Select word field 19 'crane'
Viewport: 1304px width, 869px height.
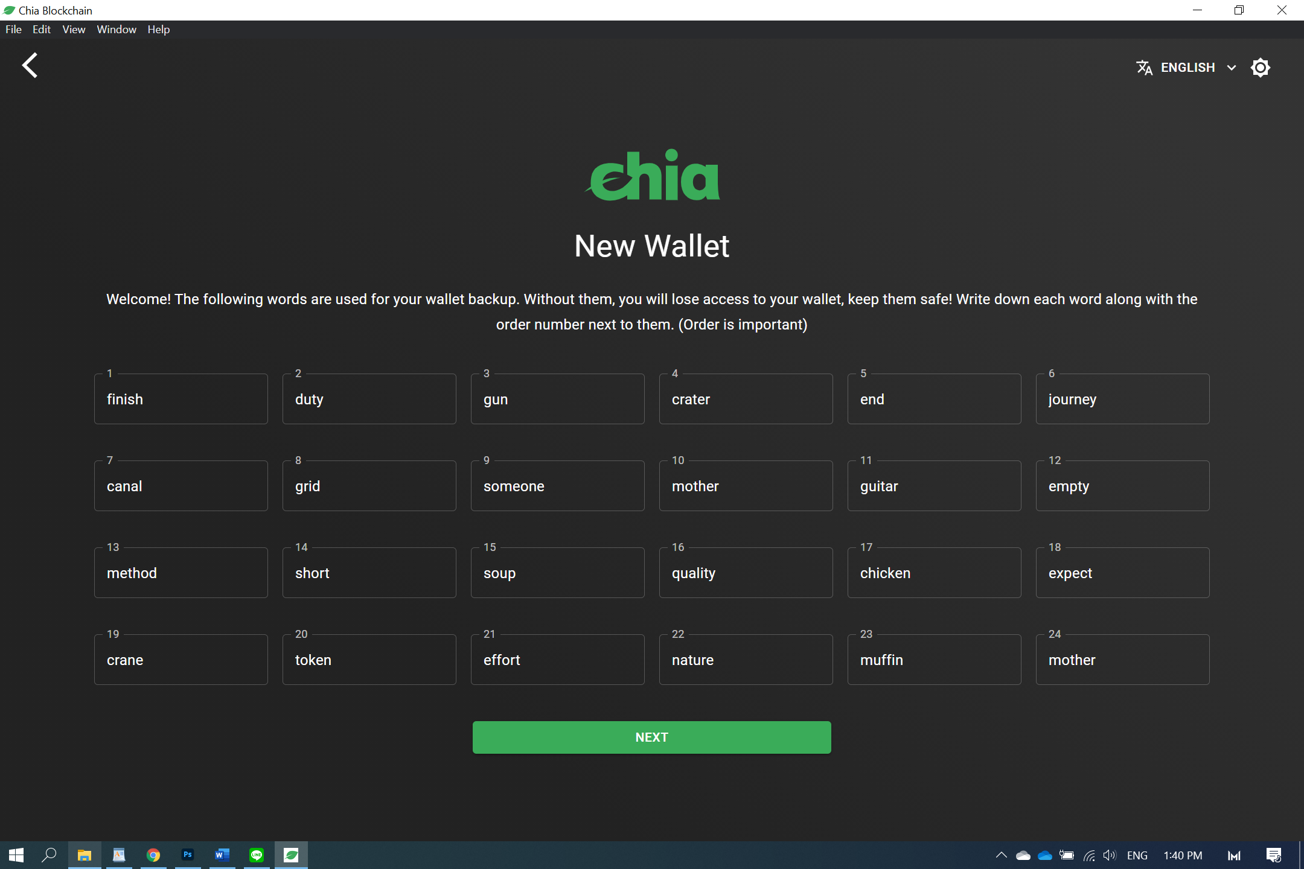click(x=181, y=660)
